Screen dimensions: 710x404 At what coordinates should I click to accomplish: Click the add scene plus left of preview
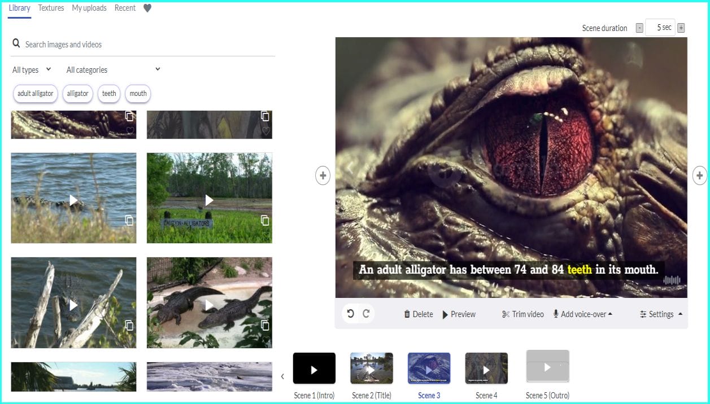[323, 176]
